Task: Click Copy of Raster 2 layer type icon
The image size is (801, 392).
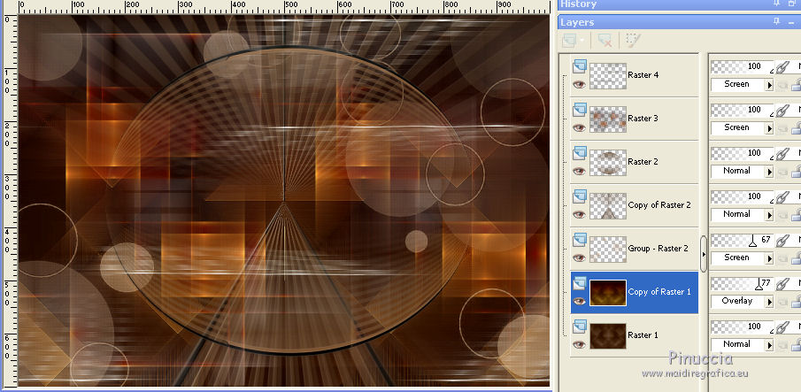Action: pos(580,196)
